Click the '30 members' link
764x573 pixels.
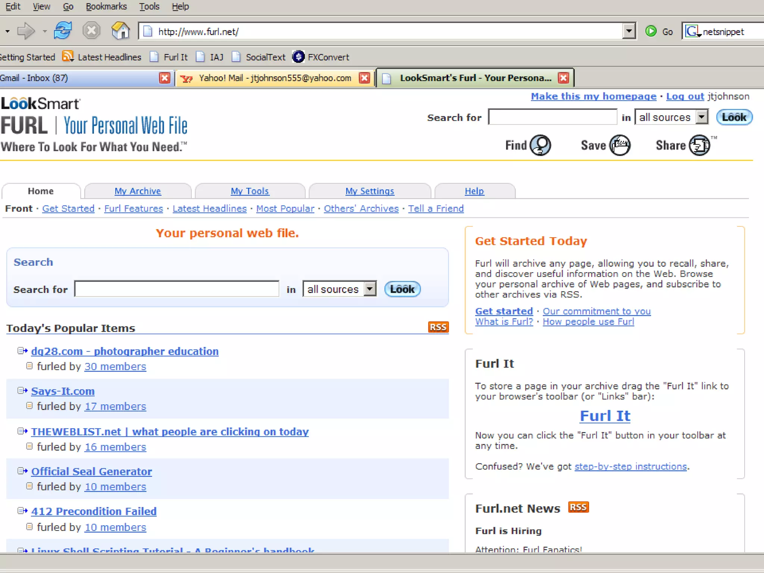coord(115,366)
